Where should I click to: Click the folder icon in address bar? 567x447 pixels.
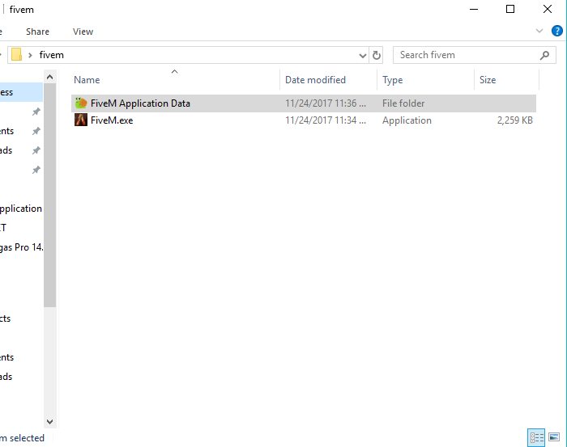click(x=17, y=55)
